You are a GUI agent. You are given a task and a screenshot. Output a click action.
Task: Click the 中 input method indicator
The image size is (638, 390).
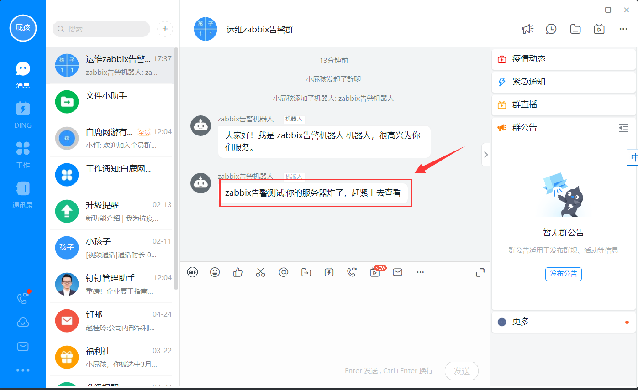pyautogui.click(x=633, y=157)
